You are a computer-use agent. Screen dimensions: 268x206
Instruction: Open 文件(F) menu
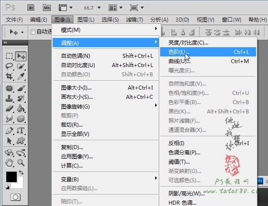[14, 20]
